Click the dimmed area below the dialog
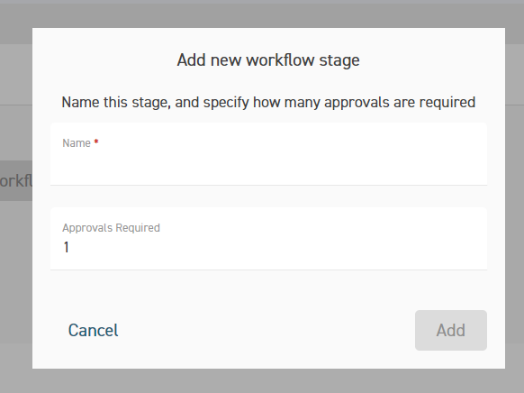Image resolution: width=524 pixels, height=393 pixels. tap(262, 381)
